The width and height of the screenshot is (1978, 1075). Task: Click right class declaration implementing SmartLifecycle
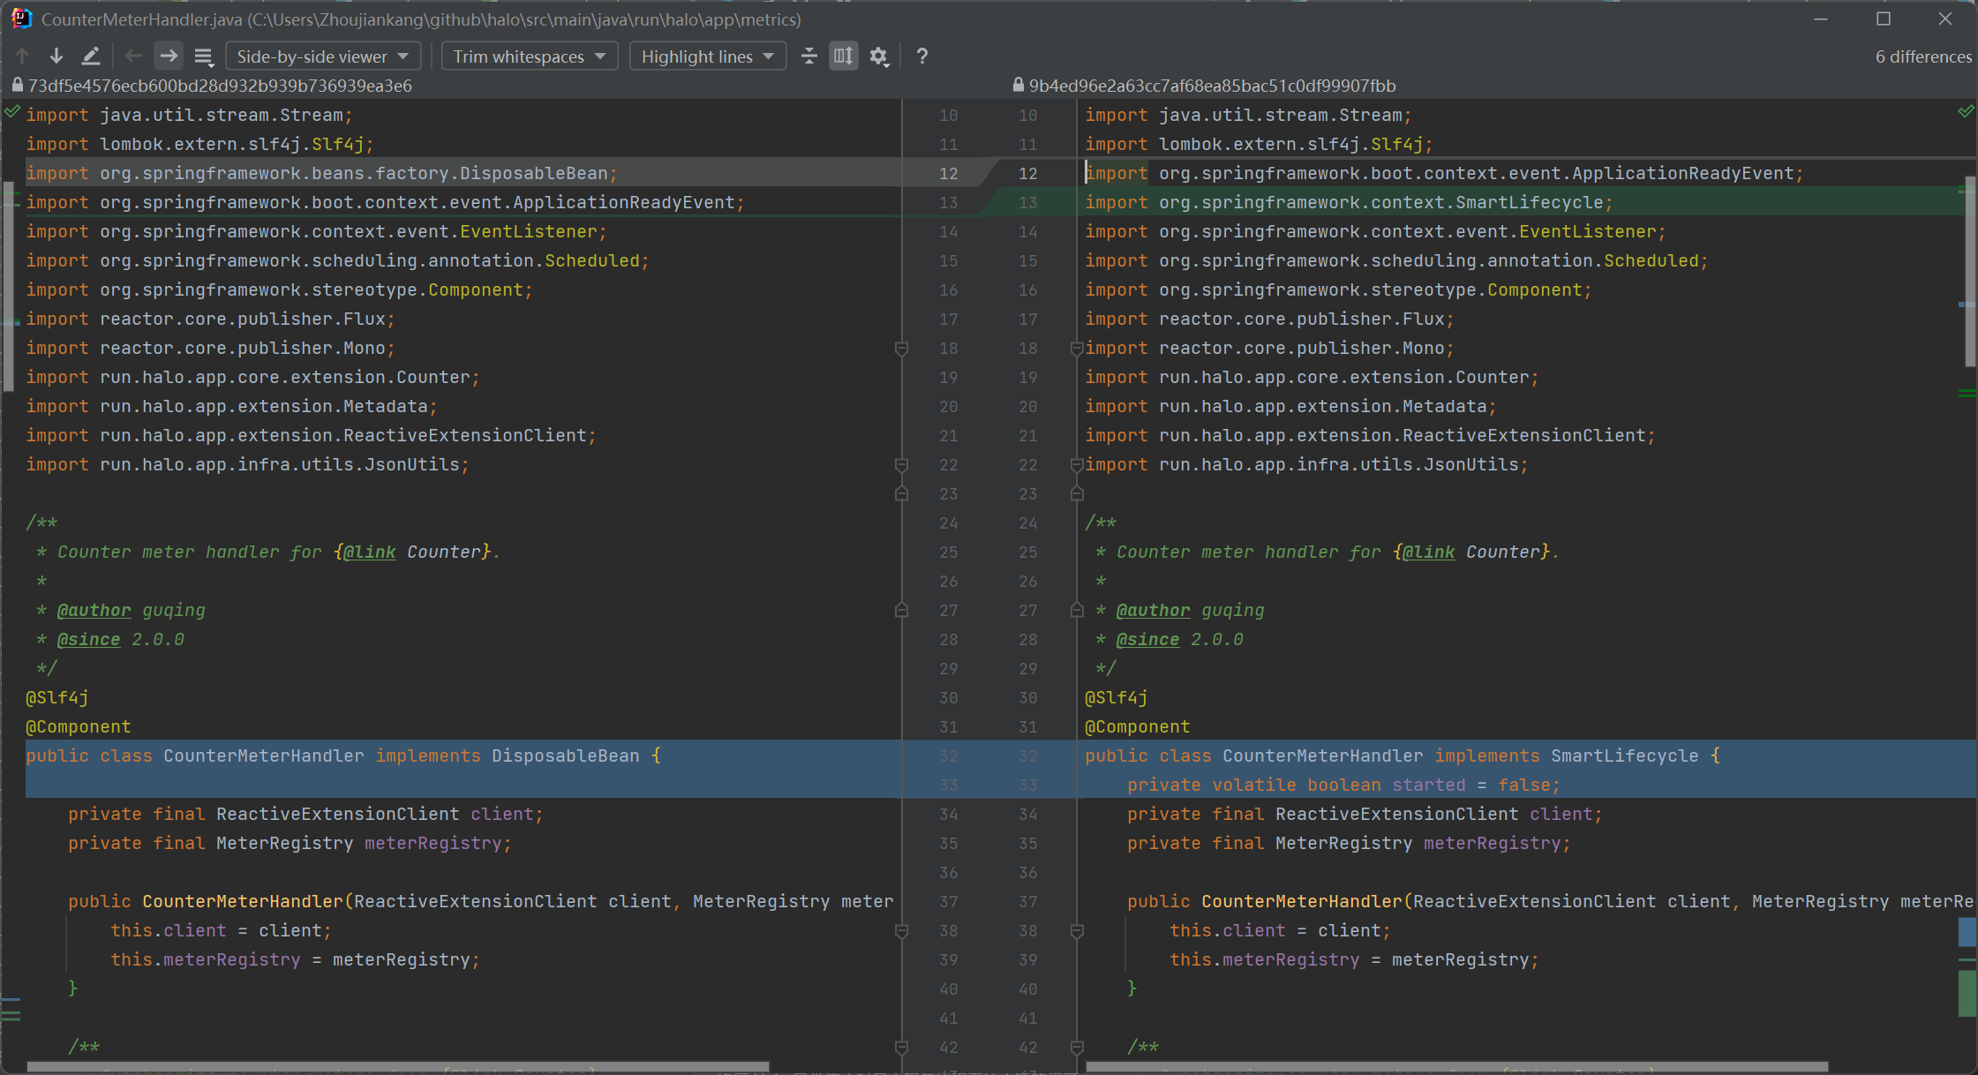point(1403,756)
